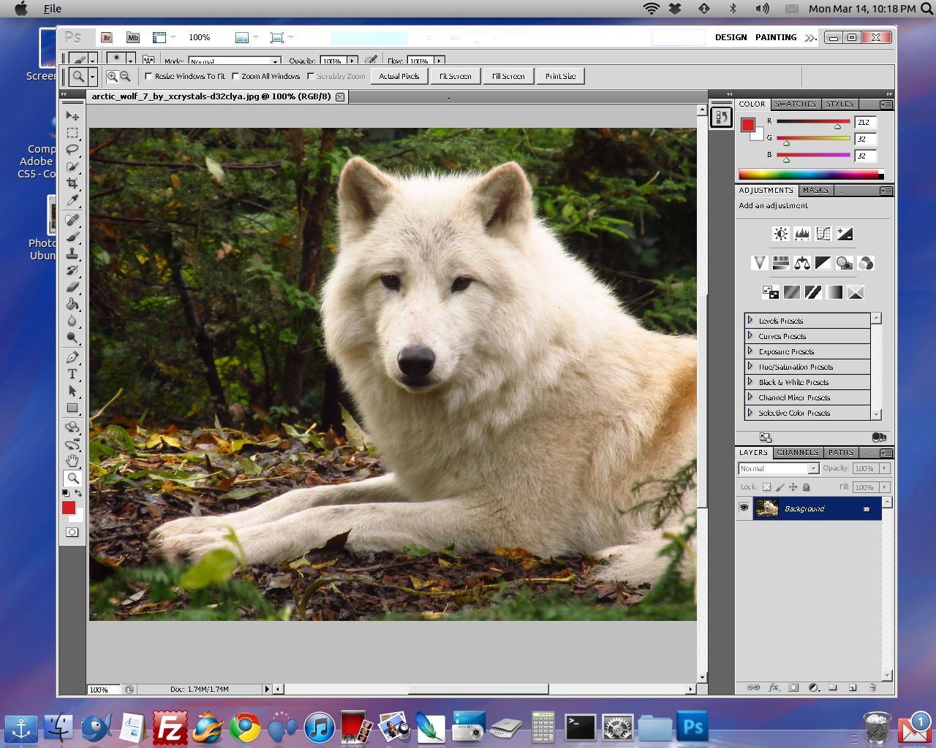Toggle the Scrubby Zoom checkbox
This screenshot has width=936, height=748.
point(311,76)
